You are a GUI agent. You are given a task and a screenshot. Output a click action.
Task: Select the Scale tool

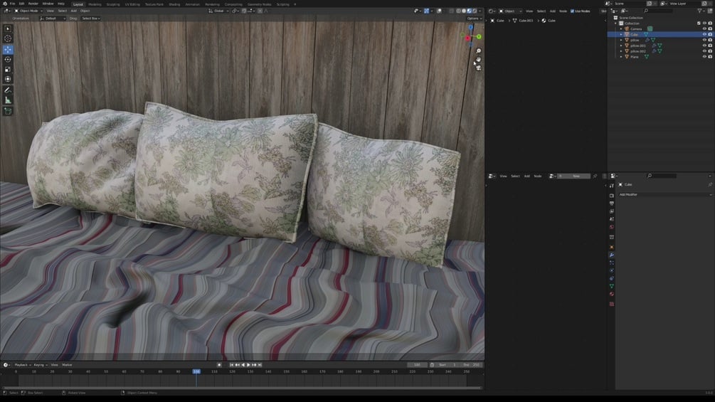coord(8,69)
